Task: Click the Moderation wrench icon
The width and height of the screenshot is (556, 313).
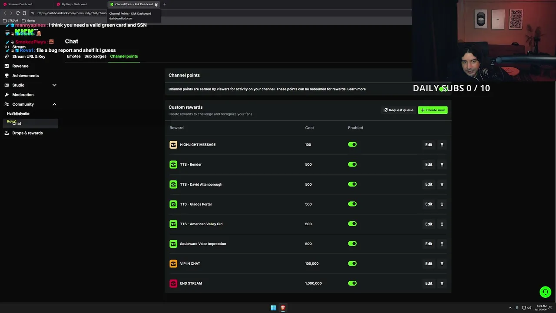Action: coord(7,95)
